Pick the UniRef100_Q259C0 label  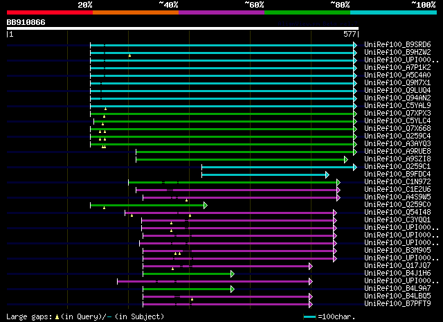click(x=397, y=205)
